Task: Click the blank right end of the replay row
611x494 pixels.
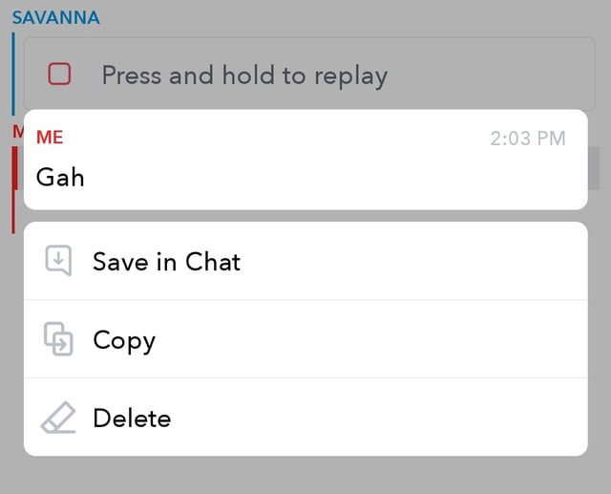Action: click(x=516, y=75)
